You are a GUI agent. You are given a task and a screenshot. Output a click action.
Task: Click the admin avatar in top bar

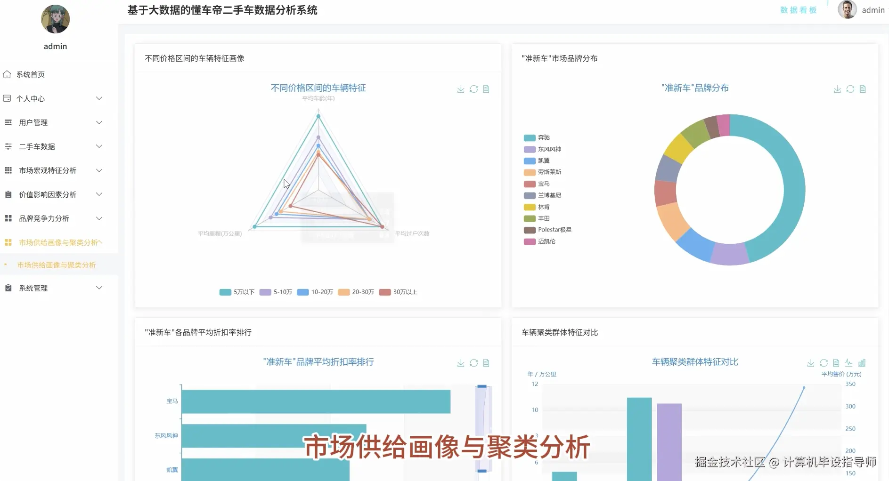(x=847, y=9)
